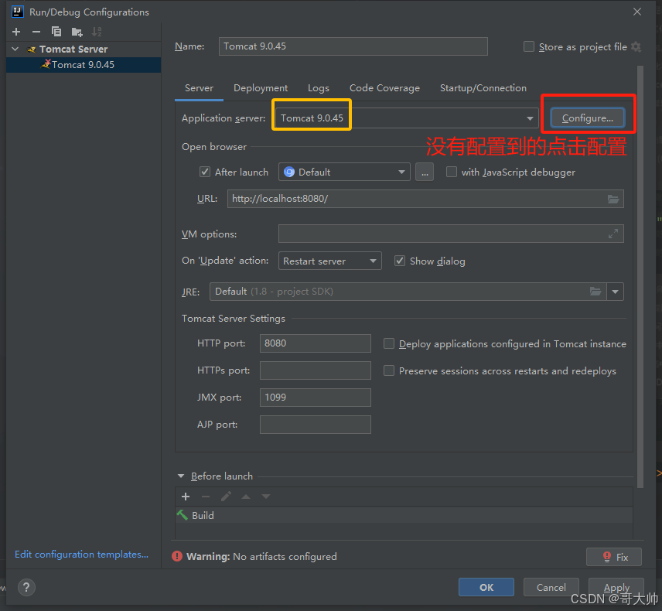Click the AJP port field

(x=316, y=425)
